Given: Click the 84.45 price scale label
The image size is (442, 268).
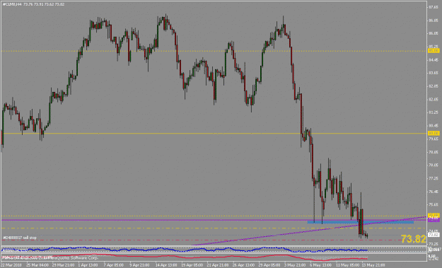Looking at the screenshot, I should pos(434,59).
